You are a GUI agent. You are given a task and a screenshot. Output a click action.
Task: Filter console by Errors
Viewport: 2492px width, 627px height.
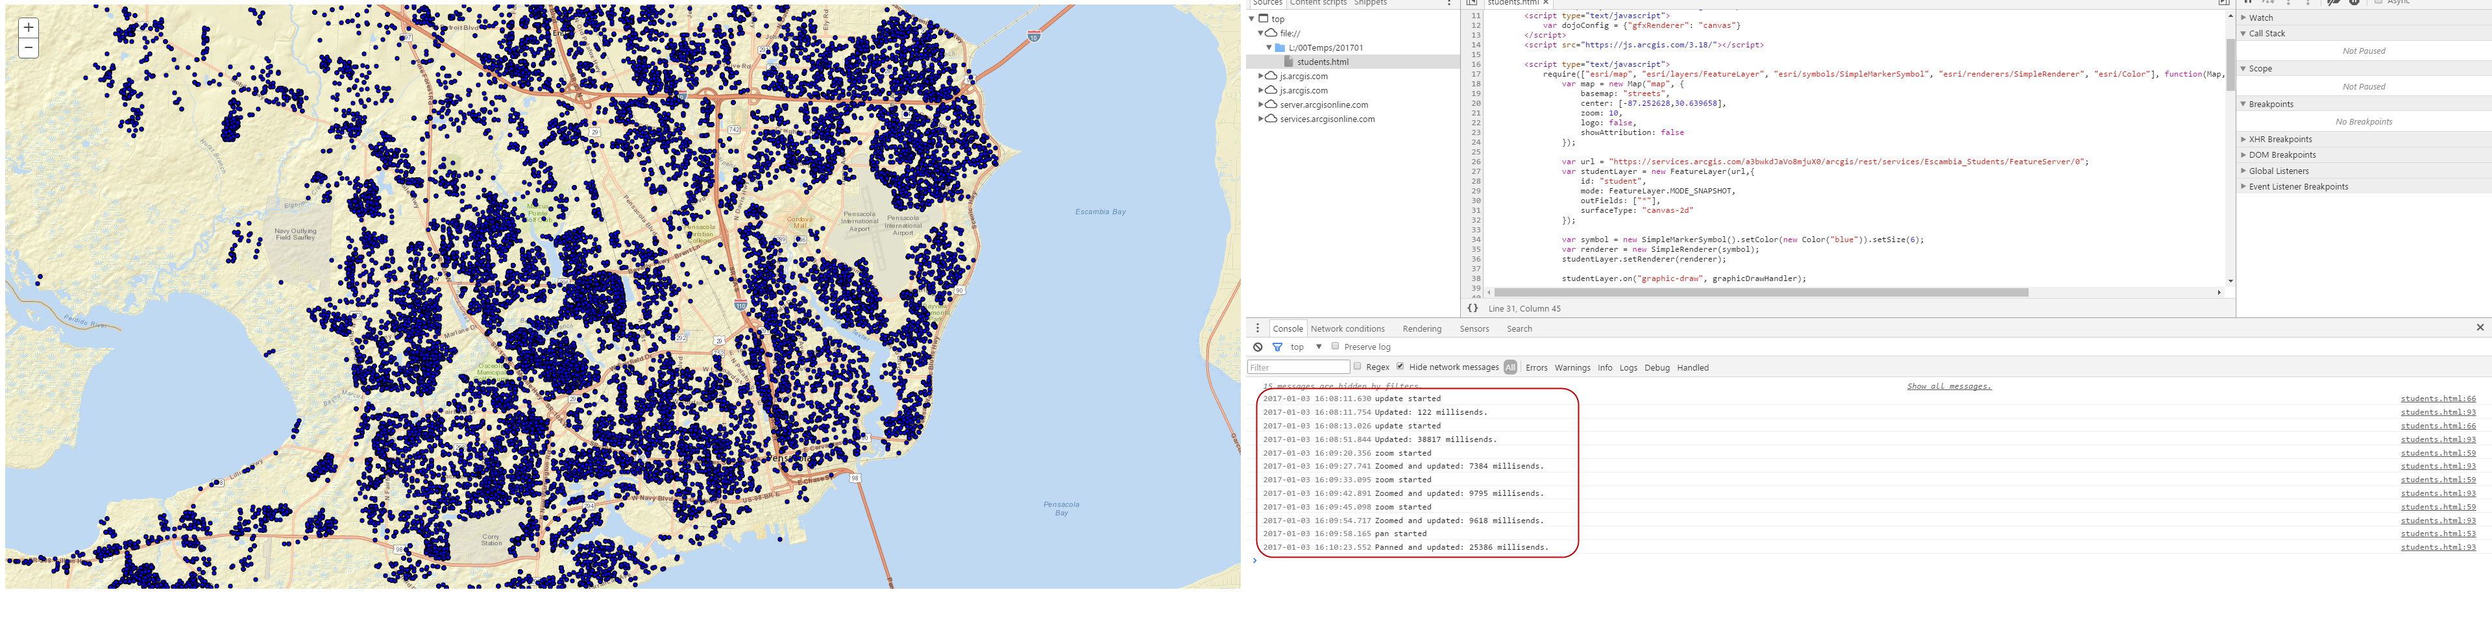[x=1536, y=367]
